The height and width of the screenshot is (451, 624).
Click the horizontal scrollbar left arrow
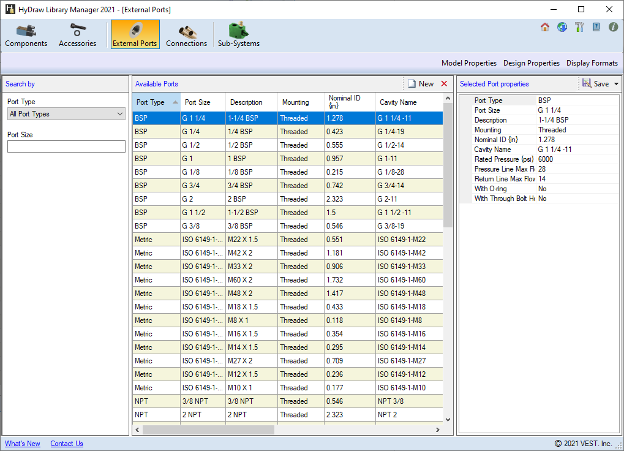(x=138, y=430)
